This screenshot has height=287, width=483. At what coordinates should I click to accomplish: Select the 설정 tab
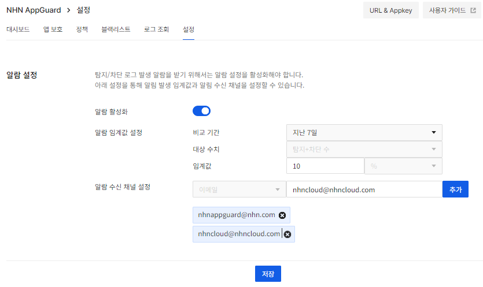[x=189, y=29]
